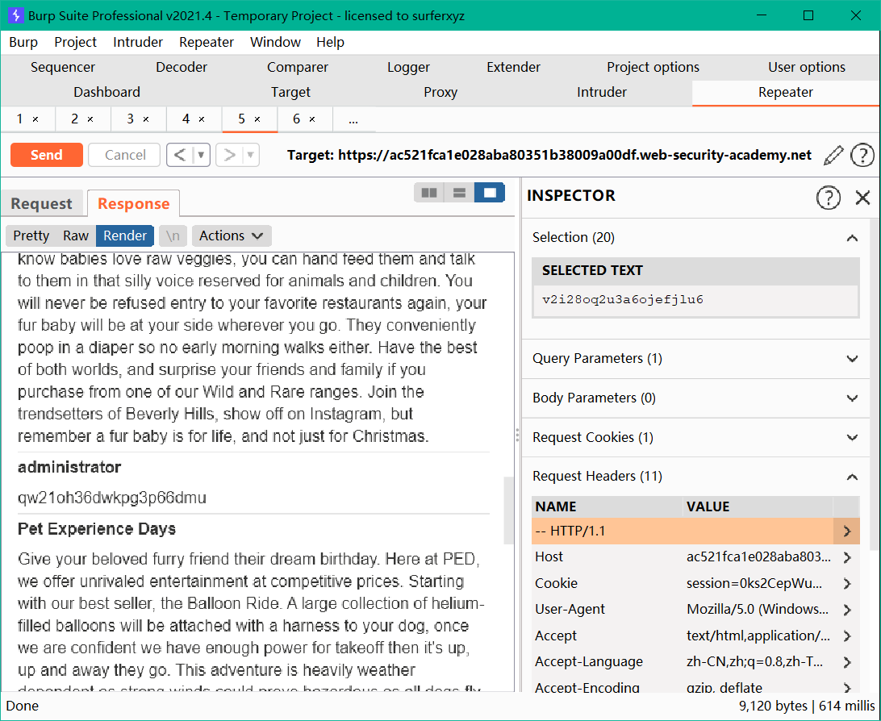Open a new Repeater tab via ellipsis

(353, 119)
